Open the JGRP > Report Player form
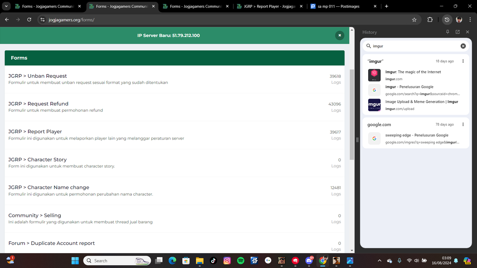 click(35, 132)
